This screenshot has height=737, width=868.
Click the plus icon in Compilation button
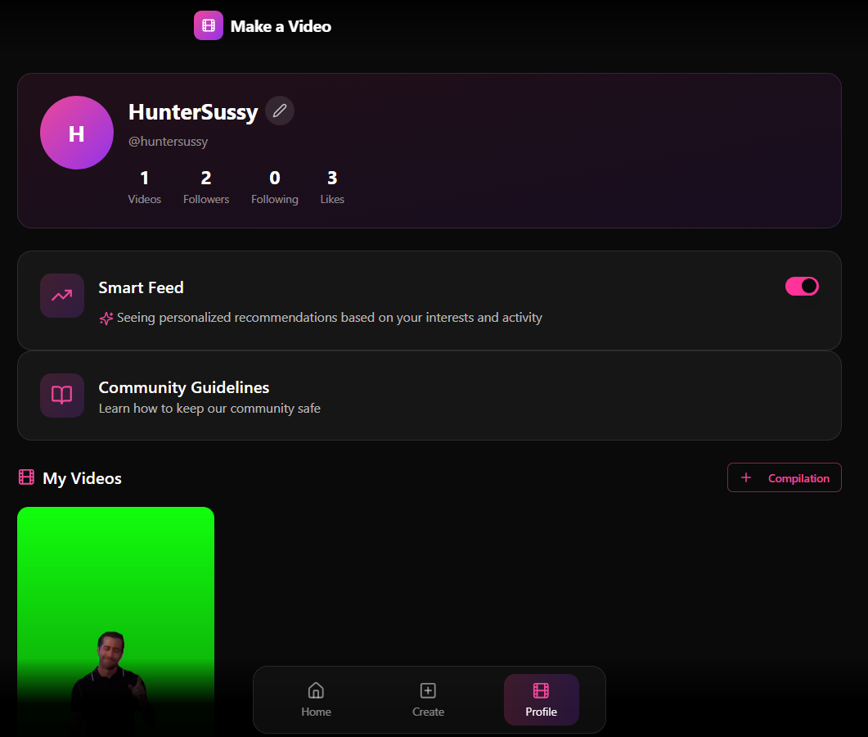tap(746, 477)
